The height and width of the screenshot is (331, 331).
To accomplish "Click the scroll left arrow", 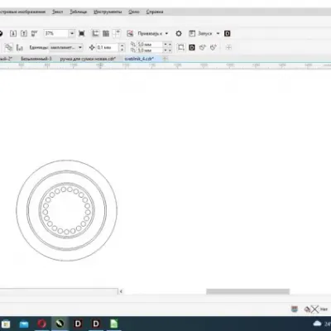I will coord(121,291).
